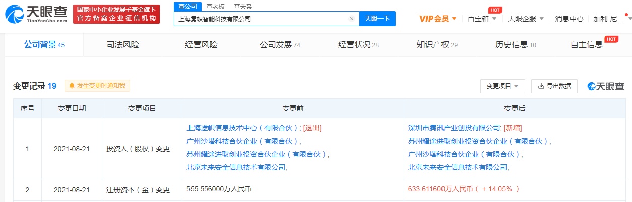
Task: Click the bell icon on the change notification button
Action: (x=72, y=86)
